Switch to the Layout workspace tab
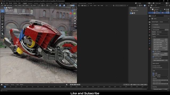The image size is (170, 95). [25, 3]
